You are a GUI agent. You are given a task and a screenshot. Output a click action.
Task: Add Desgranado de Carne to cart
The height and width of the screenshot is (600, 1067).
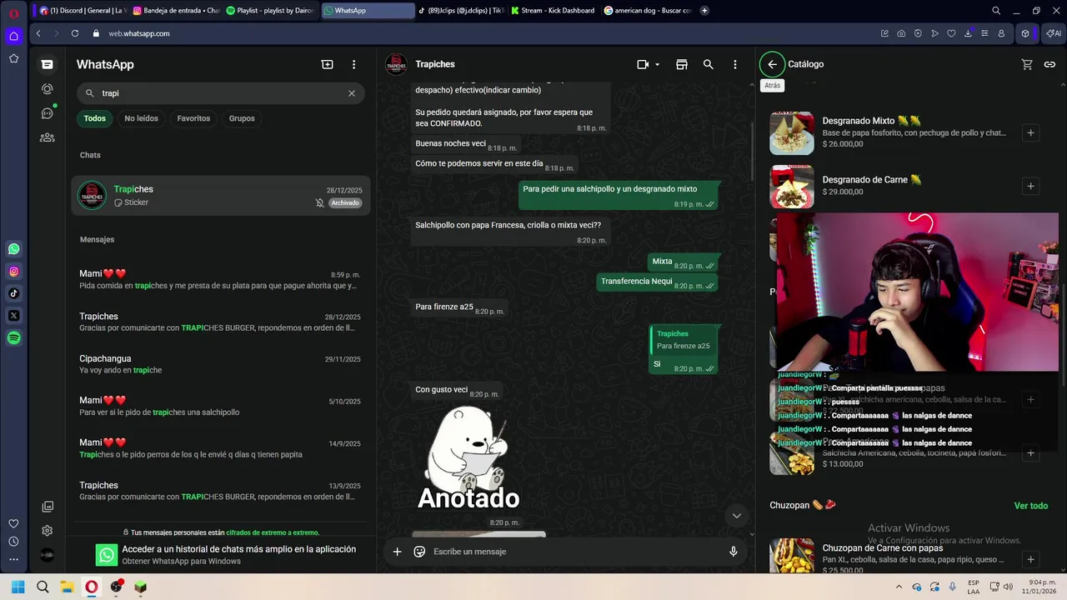coord(1030,186)
